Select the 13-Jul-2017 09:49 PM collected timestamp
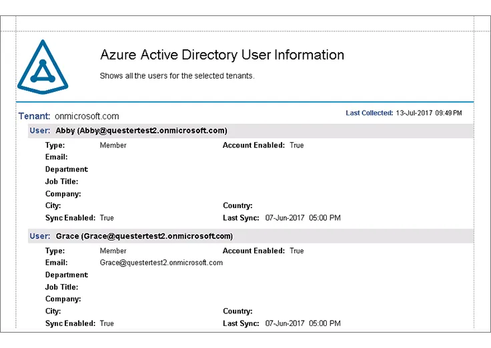This screenshot has width=491, height=348. tap(428, 113)
